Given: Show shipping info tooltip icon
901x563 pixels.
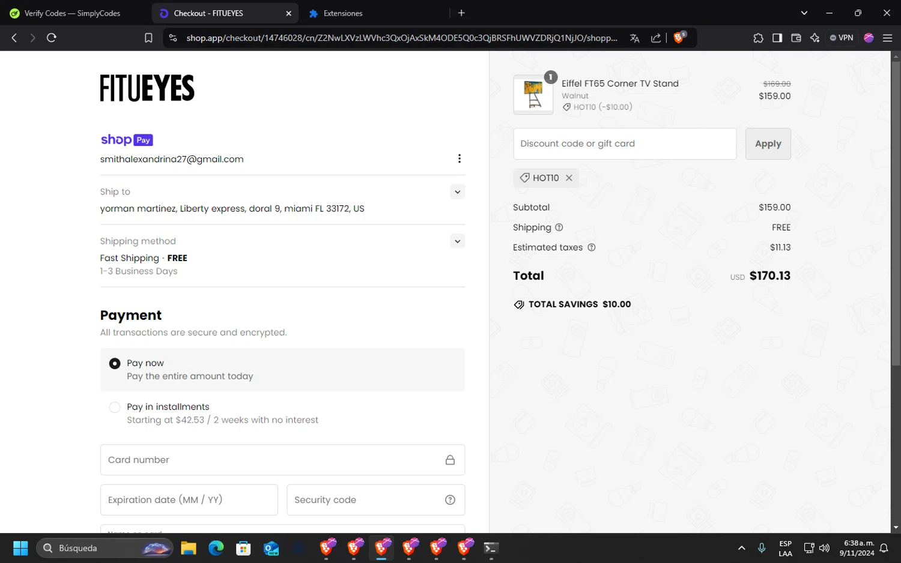Looking at the screenshot, I should coord(559,227).
